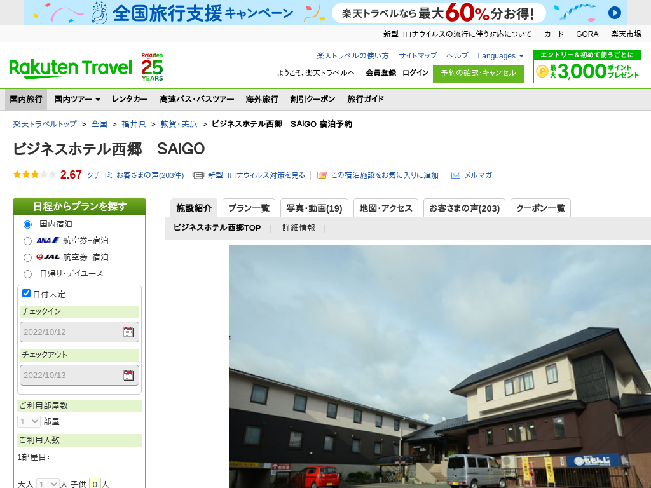Open 楽天トラベルの使い方 link
This screenshot has width=651, height=488.
tap(352, 56)
